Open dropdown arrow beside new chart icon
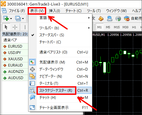Screen dimensions: 142x115 pos(11,19)
